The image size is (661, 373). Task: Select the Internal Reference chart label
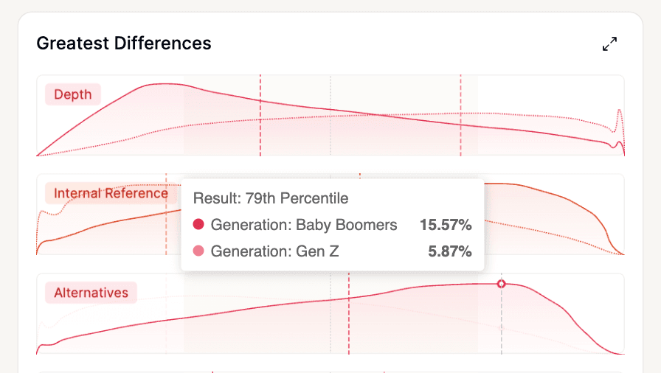(111, 193)
